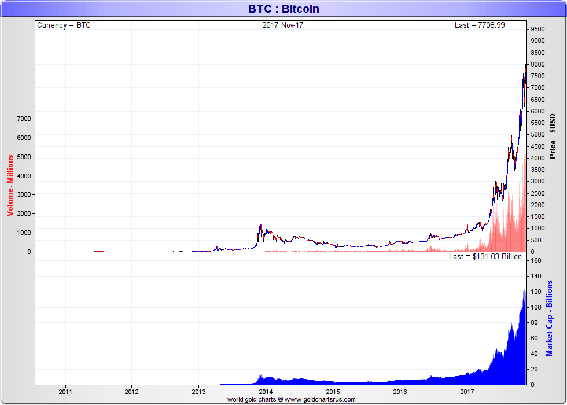Select 3000 on the Volume axis

click(x=24, y=195)
